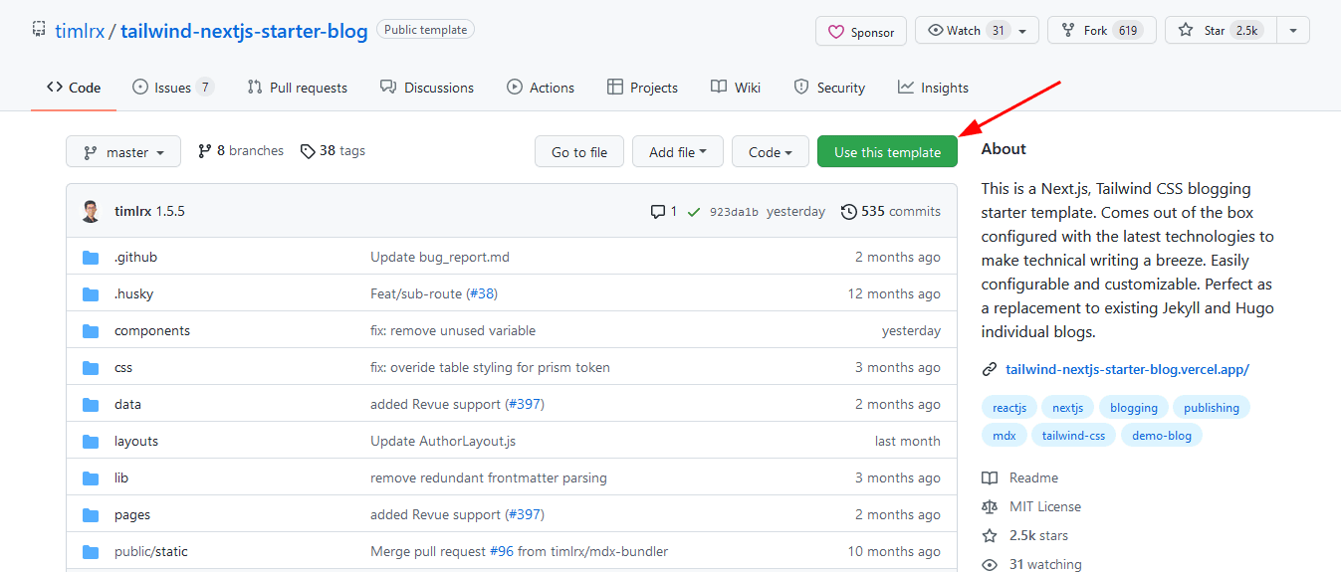Viewport: 1341px width, 572px height.
Task: Open the tailwind-nextjs-starter-blog repository link
Action: click(x=244, y=31)
